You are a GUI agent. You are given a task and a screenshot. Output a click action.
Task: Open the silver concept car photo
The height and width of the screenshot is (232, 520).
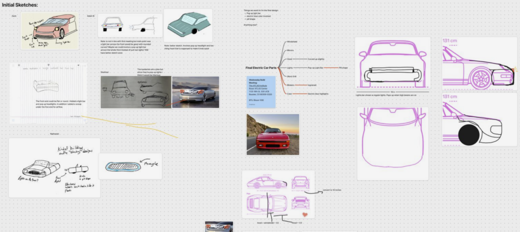tap(195, 91)
